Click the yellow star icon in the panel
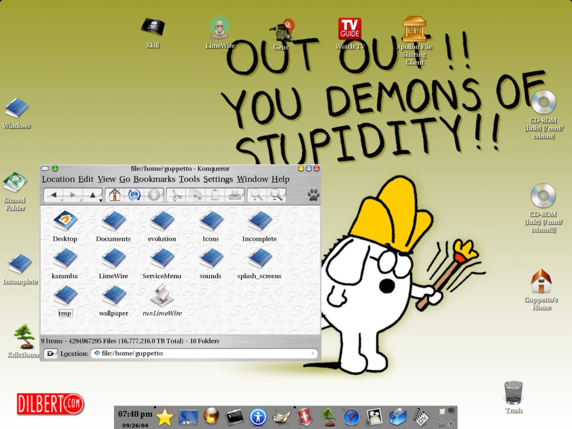Image resolution: width=572 pixels, height=429 pixels. (x=165, y=417)
